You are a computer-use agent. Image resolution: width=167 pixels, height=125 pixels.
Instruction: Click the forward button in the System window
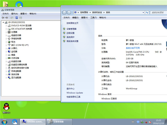pos(69,13)
